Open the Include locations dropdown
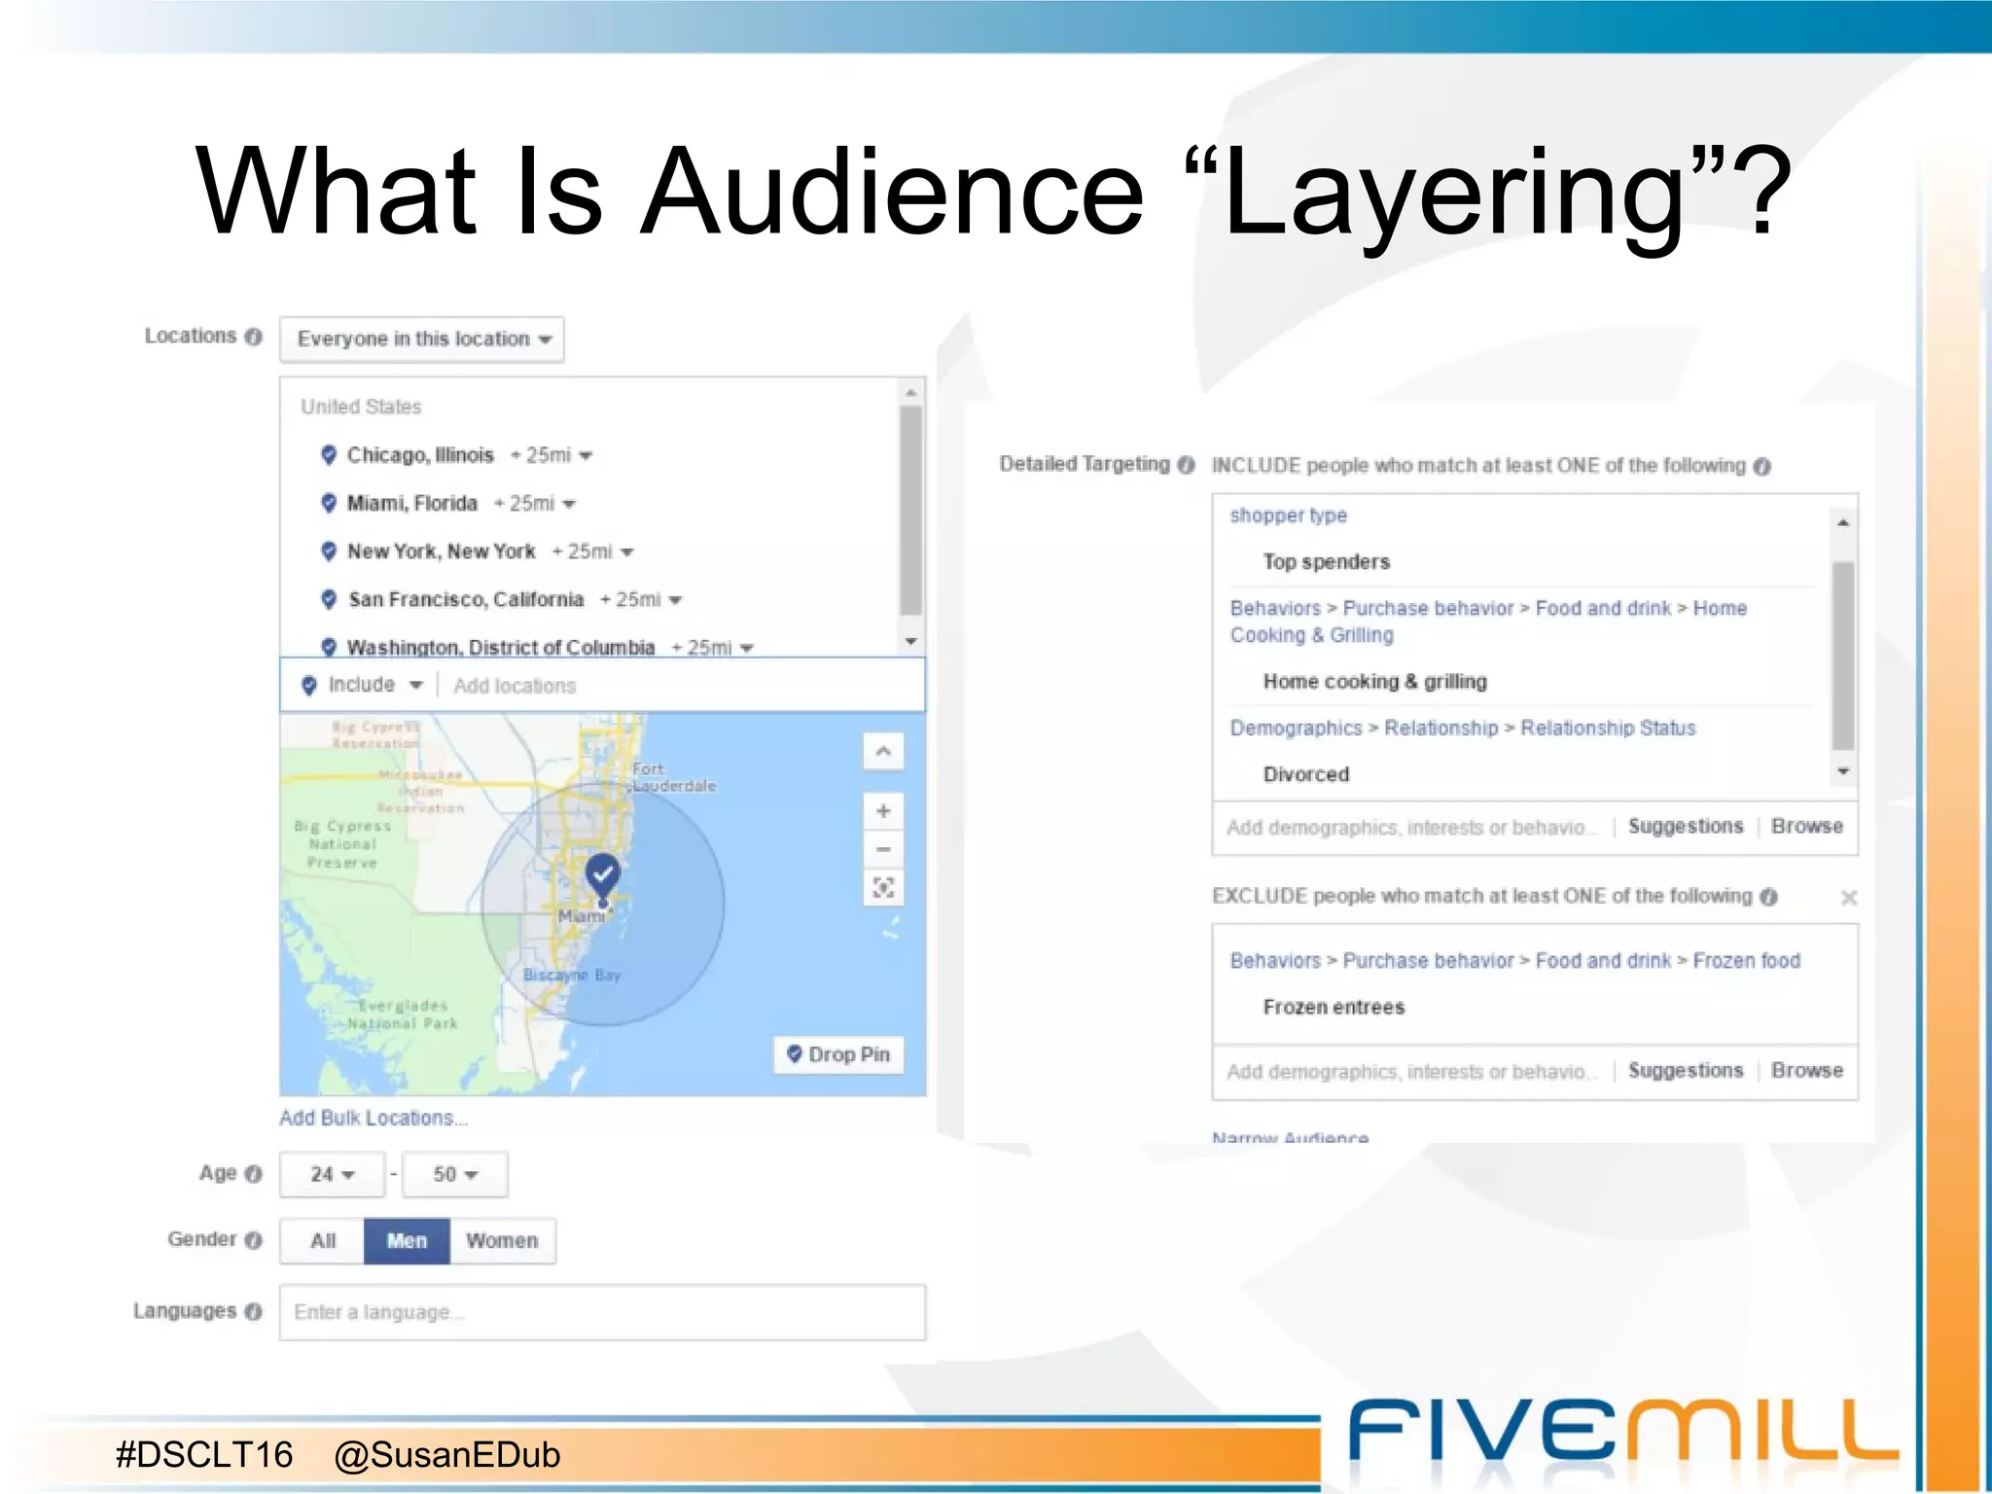This screenshot has width=1992, height=1494. (363, 685)
